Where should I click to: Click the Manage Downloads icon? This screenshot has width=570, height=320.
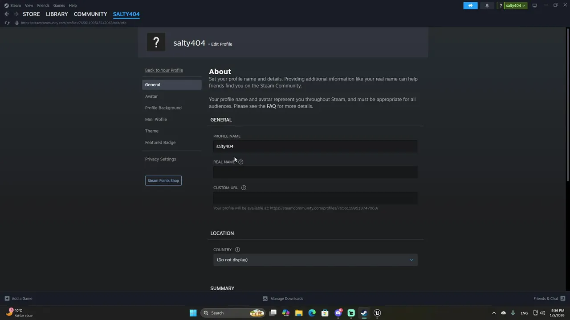pyautogui.click(x=265, y=299)
